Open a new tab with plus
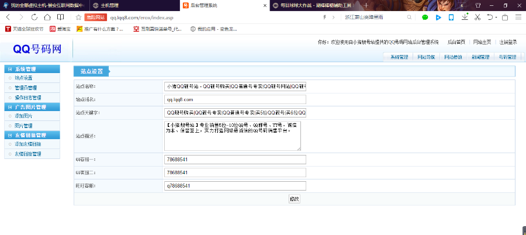This screenshot has height=235, width=526. click(366, 5)
